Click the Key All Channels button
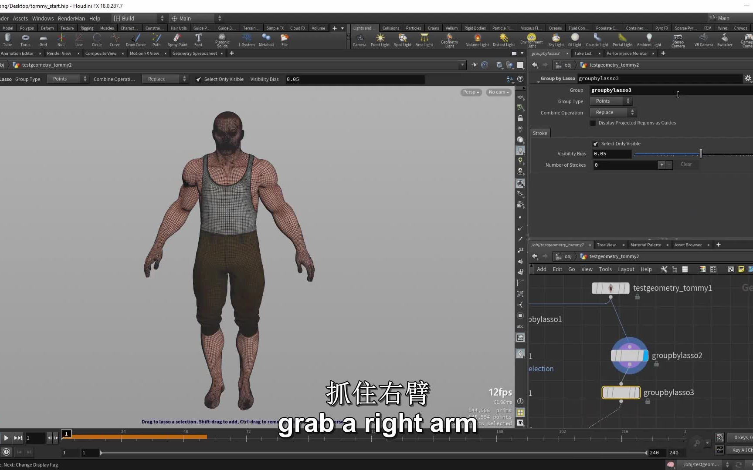 tap(741, 450)
